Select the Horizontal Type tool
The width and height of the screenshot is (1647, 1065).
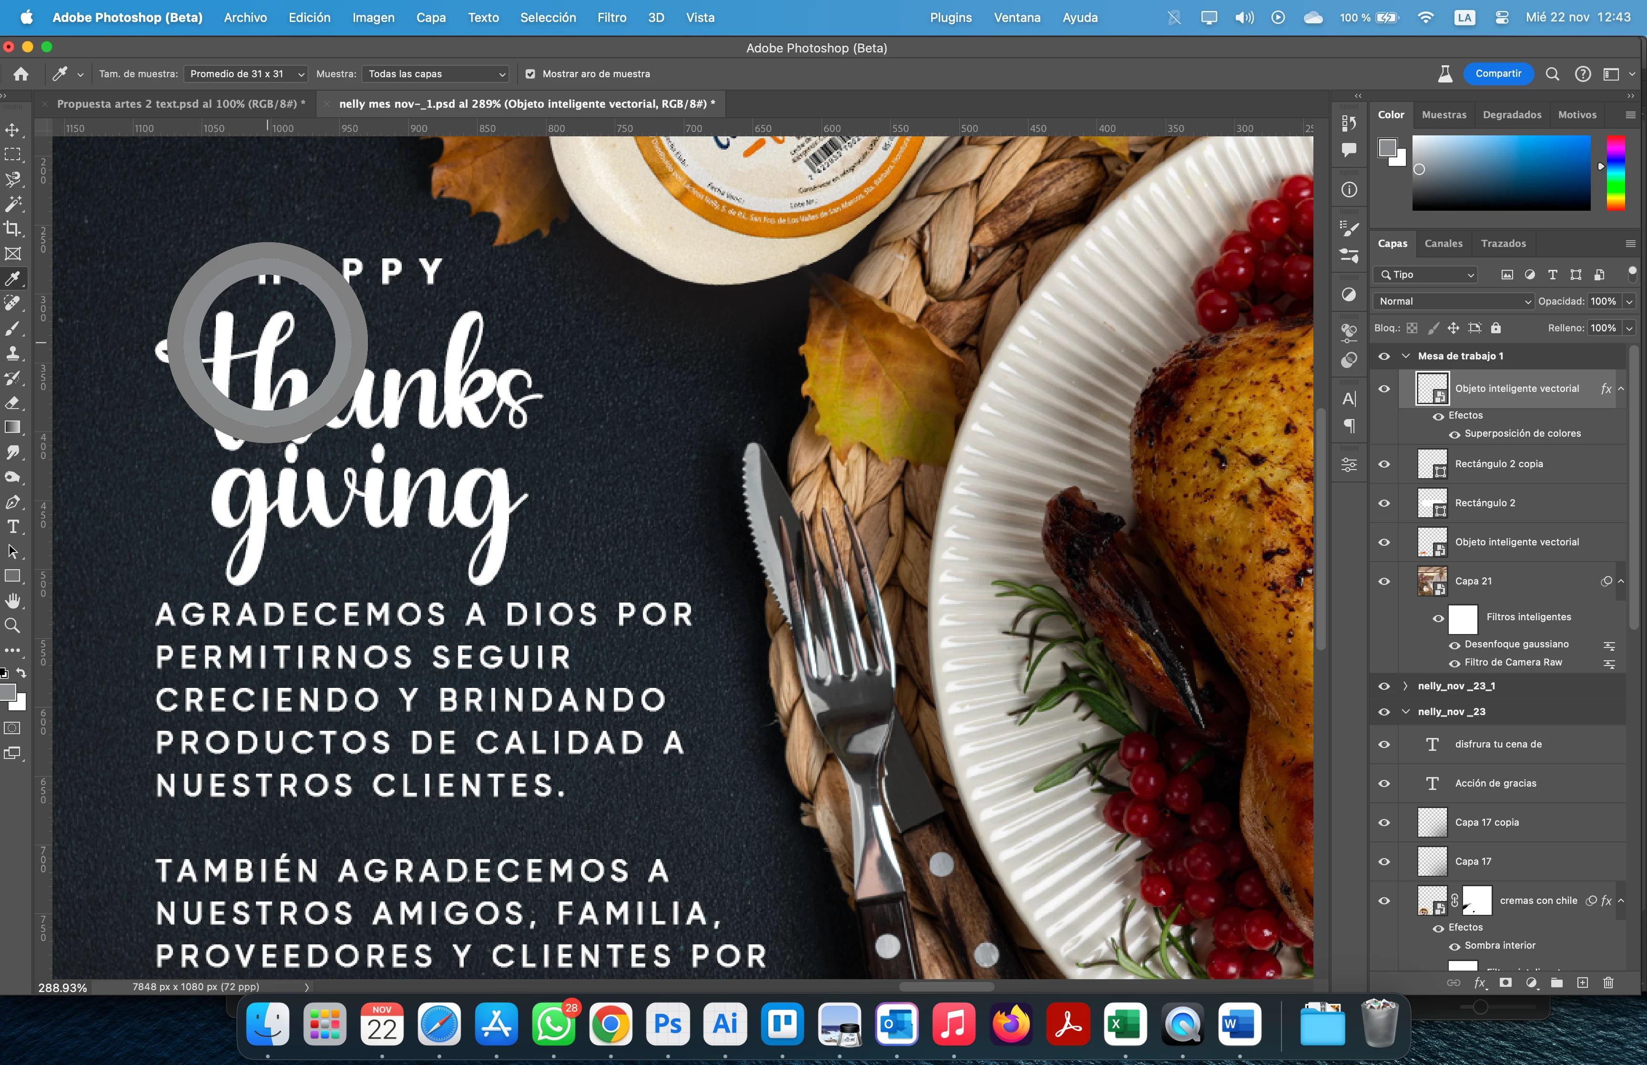[x=12, y=527]
